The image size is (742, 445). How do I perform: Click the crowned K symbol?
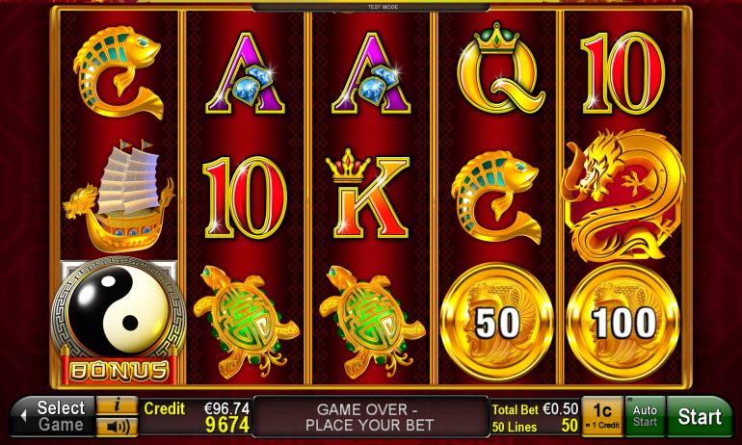368,194
